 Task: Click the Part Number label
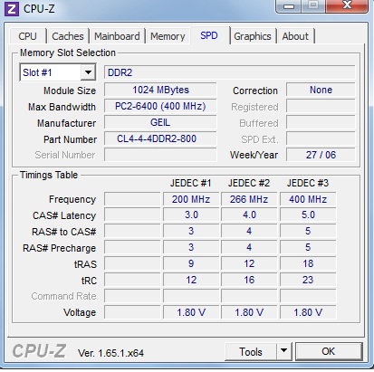70,139
